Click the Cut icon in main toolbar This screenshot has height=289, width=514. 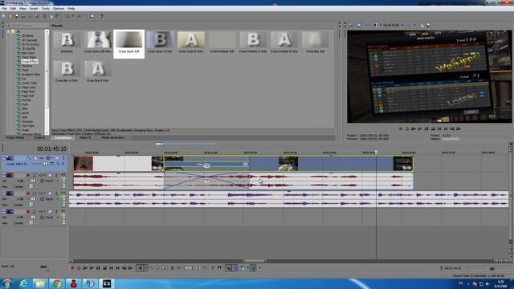pyautogui.click(x=45, y=16)
